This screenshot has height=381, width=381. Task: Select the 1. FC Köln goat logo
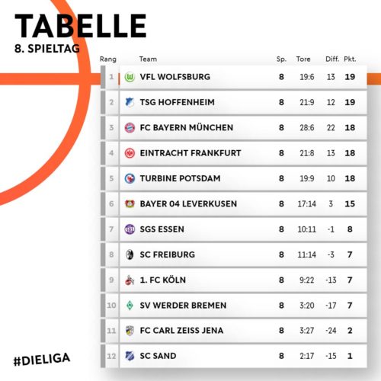click(130, 280)
